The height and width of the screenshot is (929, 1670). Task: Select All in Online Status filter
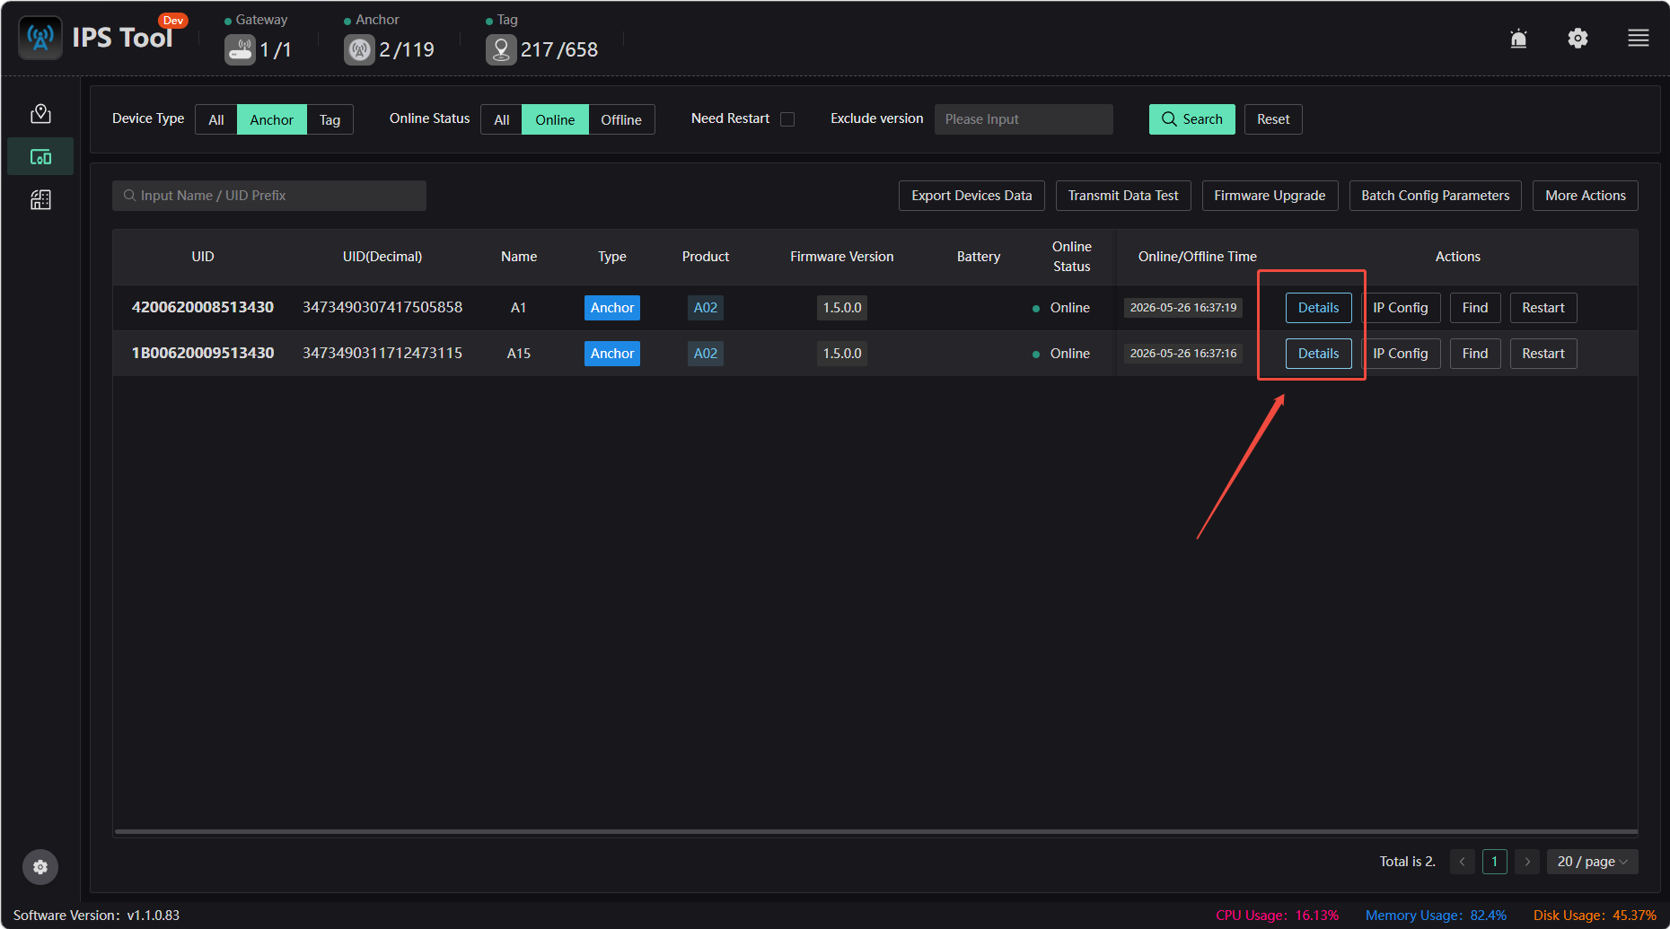point(502,119)
